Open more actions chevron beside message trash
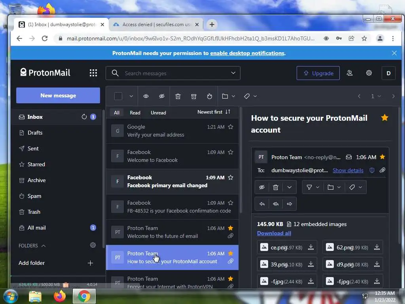405x304 pixels. click(x=289, y=187)
